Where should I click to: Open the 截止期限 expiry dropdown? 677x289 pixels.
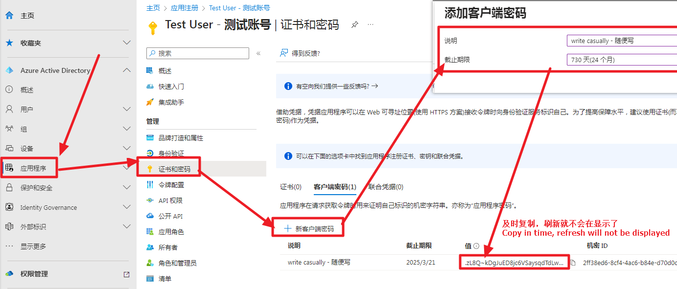[x=621, y=60]
